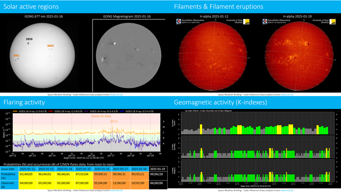Click the blue GOES-18 X-ray (0.5-4.0 Å) legend line

[x=122, y=111]
